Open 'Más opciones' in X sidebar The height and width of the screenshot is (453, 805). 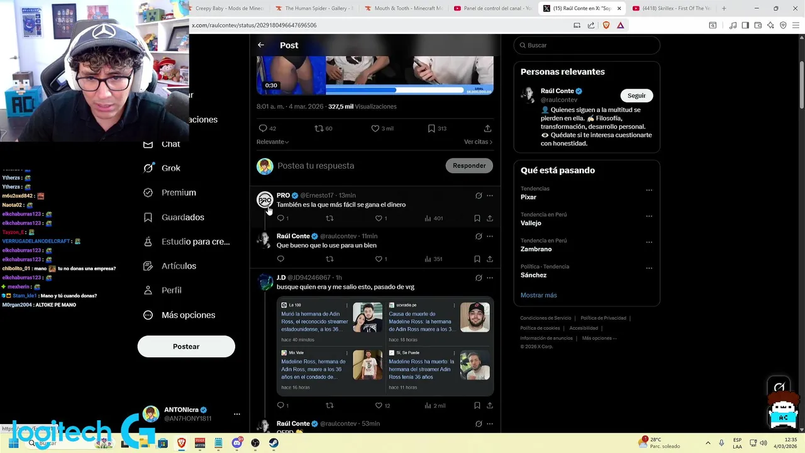(179, 315)
